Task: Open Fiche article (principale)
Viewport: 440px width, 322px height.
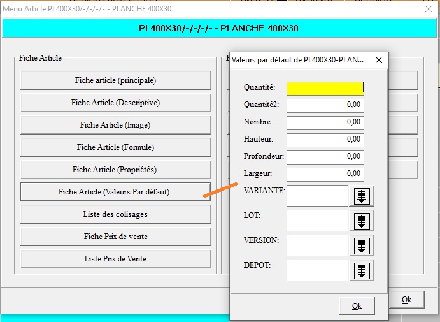Action: pyautogui.click(x=115, y=80)
